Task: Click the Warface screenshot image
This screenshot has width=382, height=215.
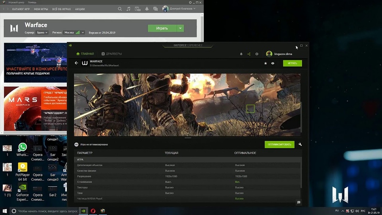Action: 187,105
